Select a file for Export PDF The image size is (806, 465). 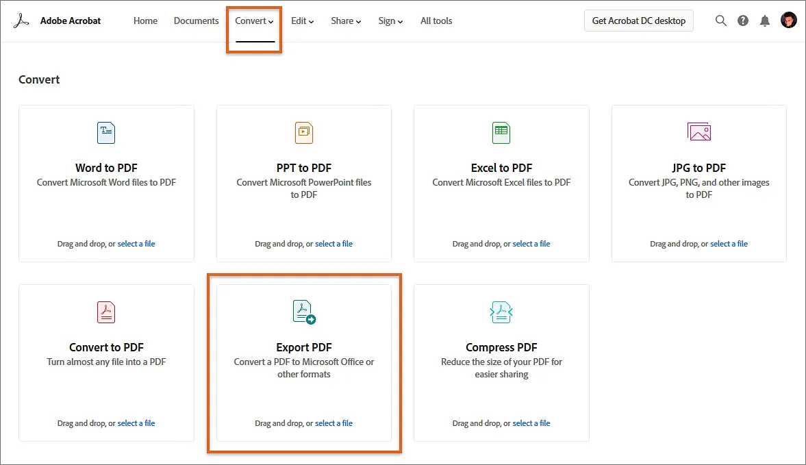point(333,423)
